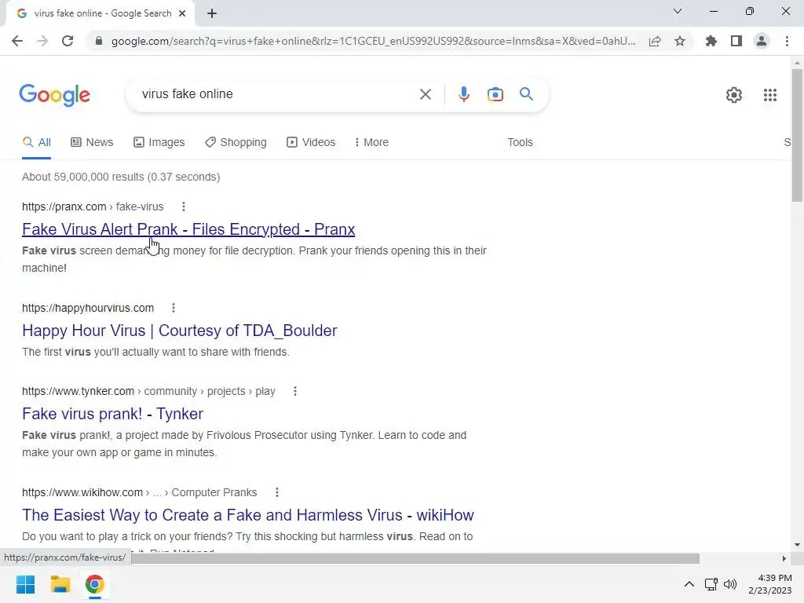Open the wikiHow Fake Harmless Virus link
The width and height of the screenshot is (804, 603).
pos(248,515)
